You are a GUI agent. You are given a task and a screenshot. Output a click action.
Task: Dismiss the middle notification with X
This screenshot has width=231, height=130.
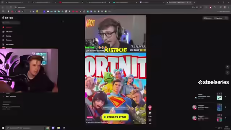[226, 107]
